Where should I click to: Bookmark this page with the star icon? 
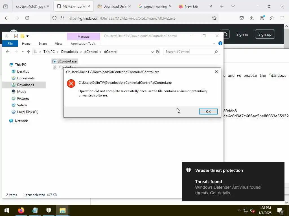(214, 18)
